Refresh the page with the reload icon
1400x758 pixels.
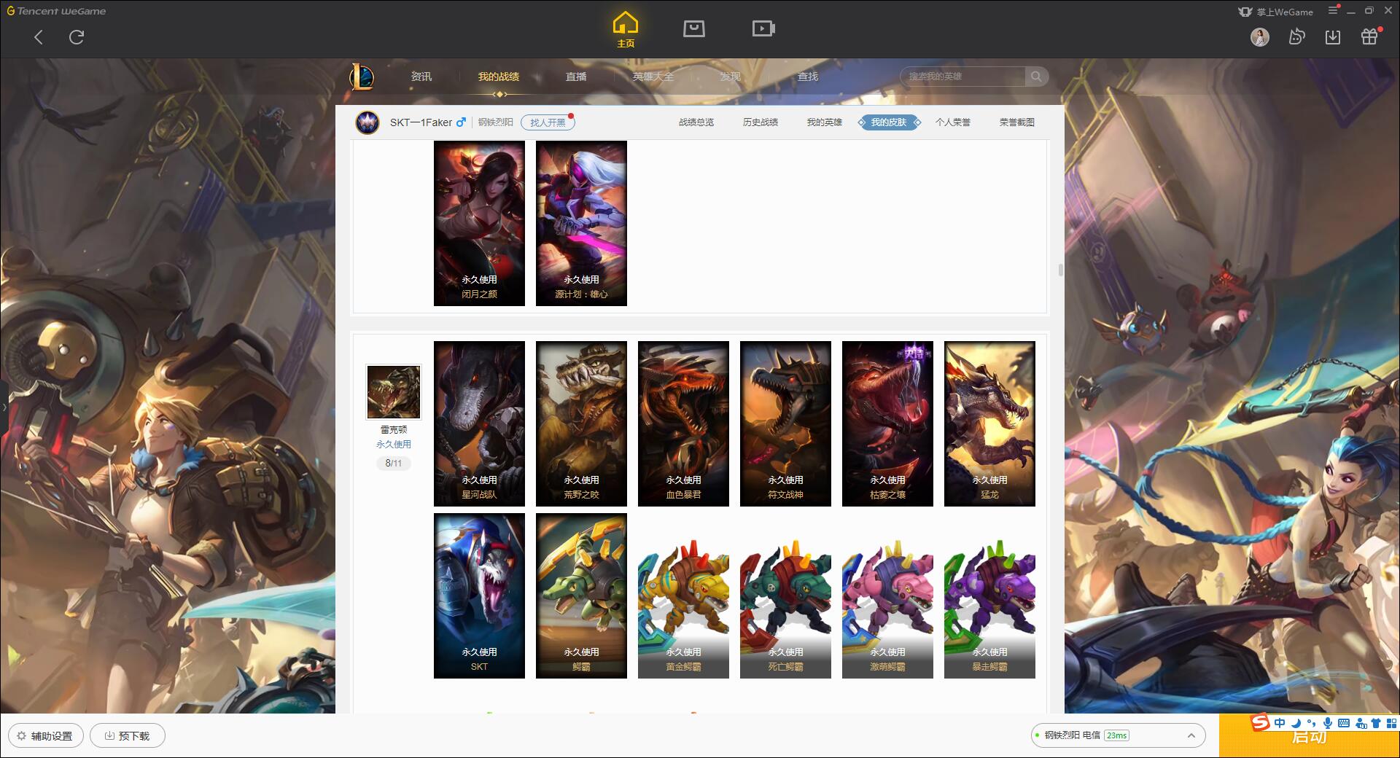click(77, 37)
